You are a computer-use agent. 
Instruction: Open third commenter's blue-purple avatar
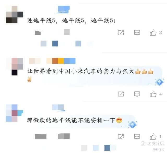[15, 113]
